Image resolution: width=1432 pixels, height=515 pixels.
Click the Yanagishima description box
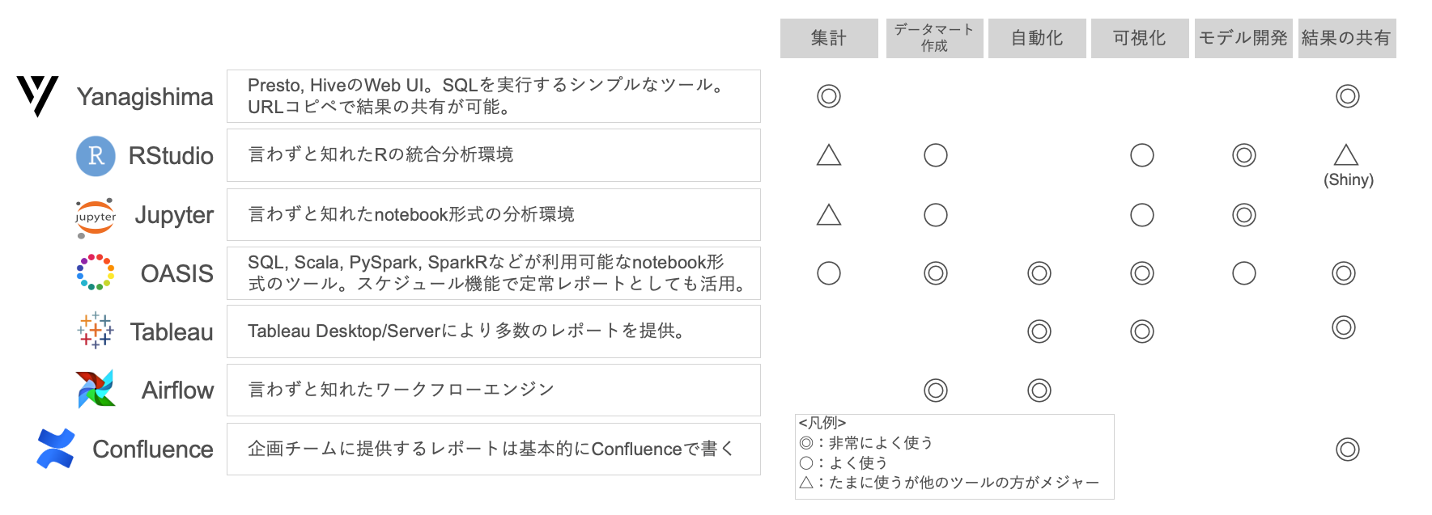494,96
